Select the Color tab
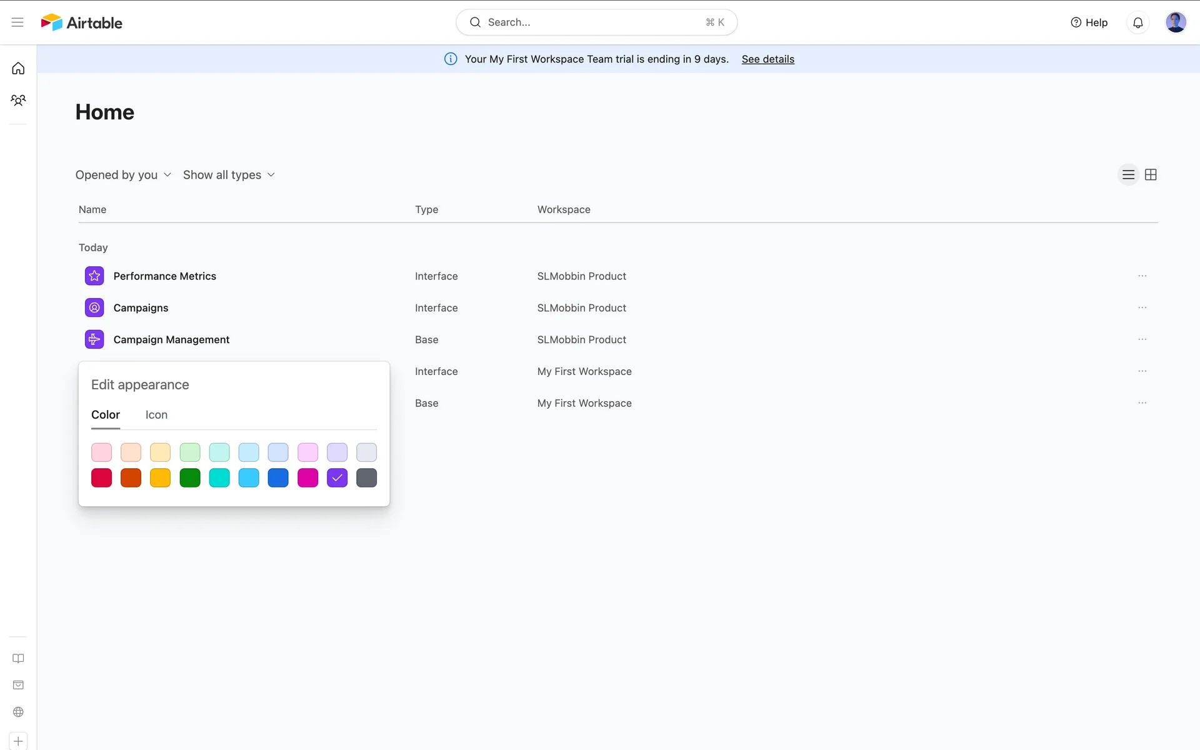 pos(105,415)
